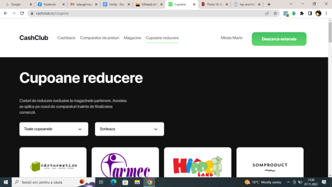This screenshot has height=187, width=332.
Task: Open the Somproduct coupon card
Action: (270, 162)
